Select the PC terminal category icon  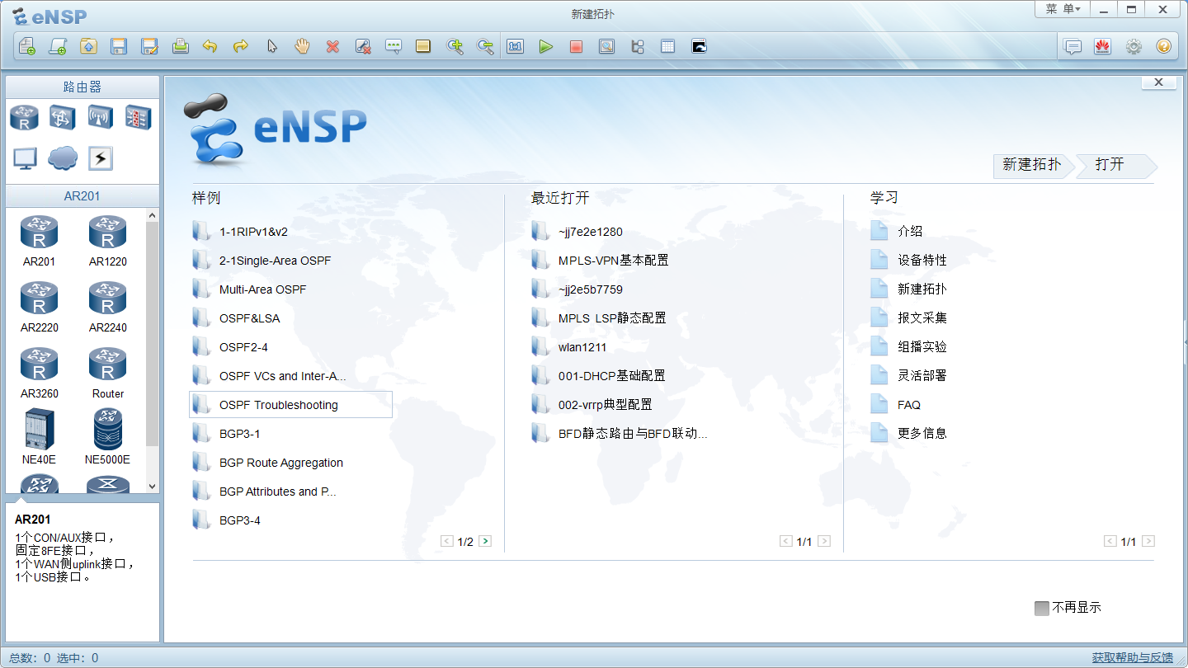(x=24, y=158)
